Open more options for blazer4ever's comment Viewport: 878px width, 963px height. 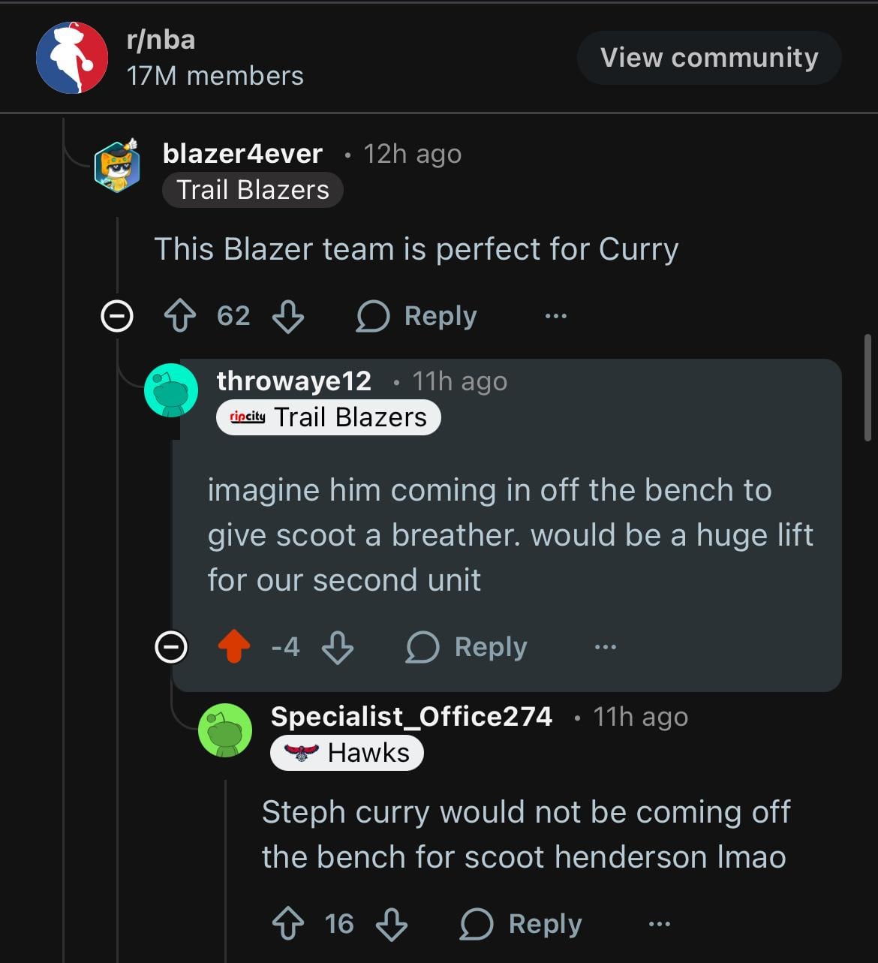point(556,316)
